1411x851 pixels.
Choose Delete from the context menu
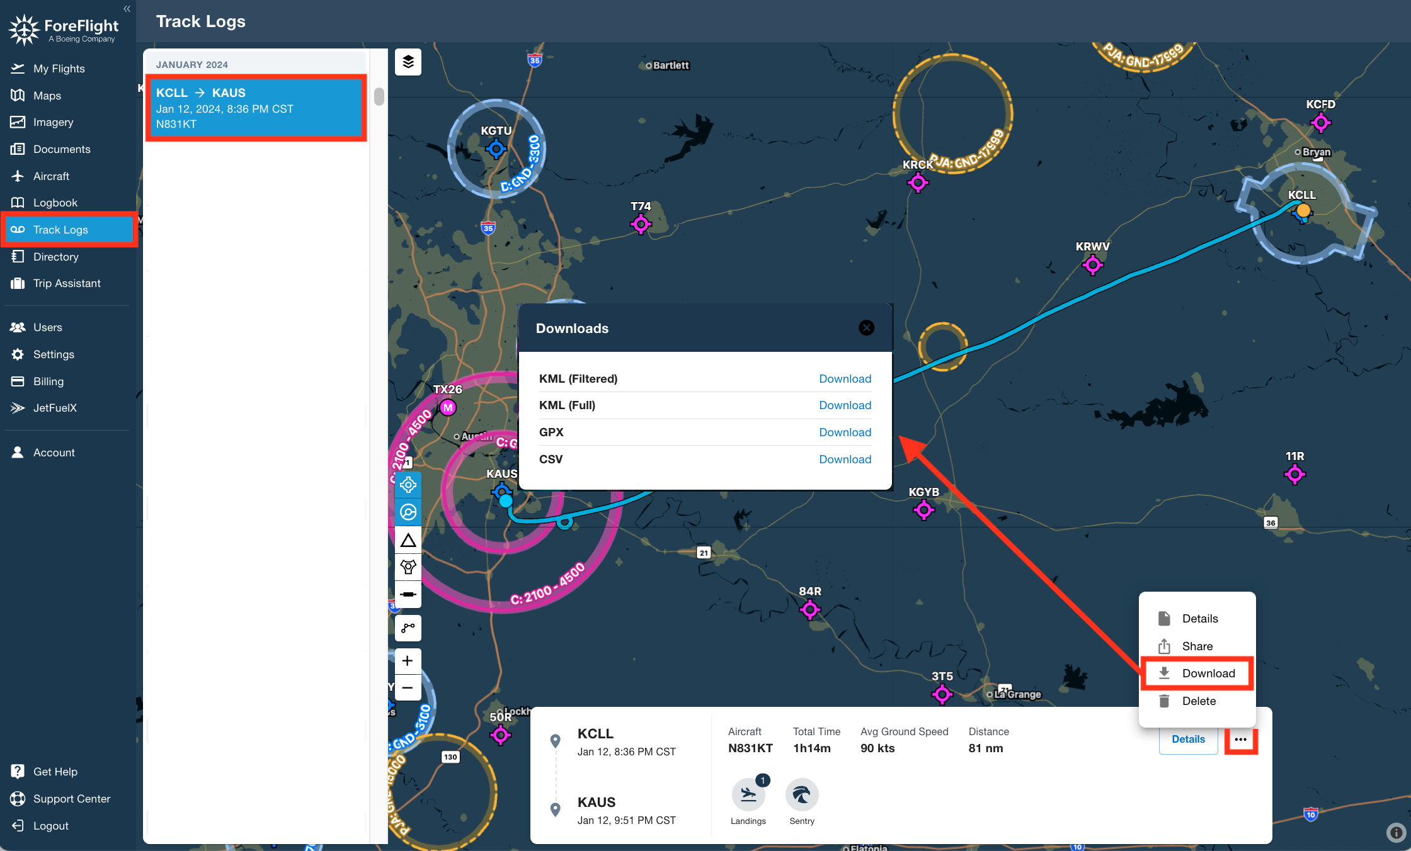[1197, 701]
